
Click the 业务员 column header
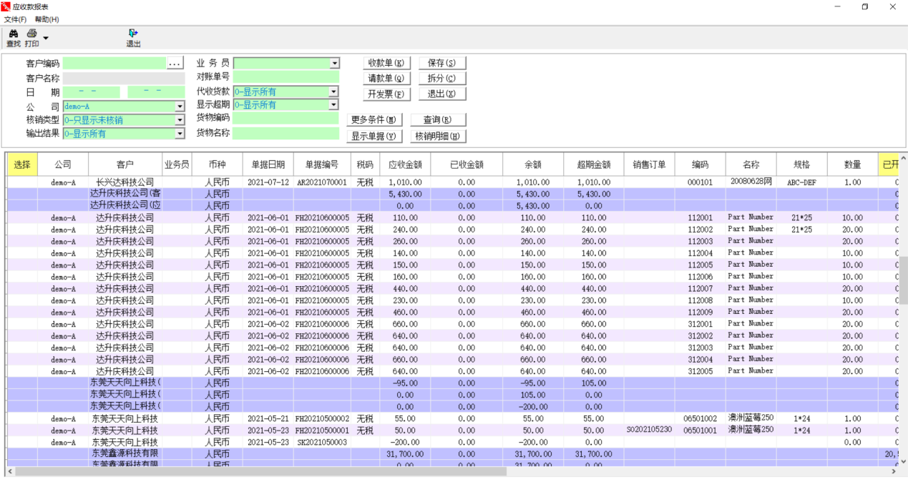point(177,164)
